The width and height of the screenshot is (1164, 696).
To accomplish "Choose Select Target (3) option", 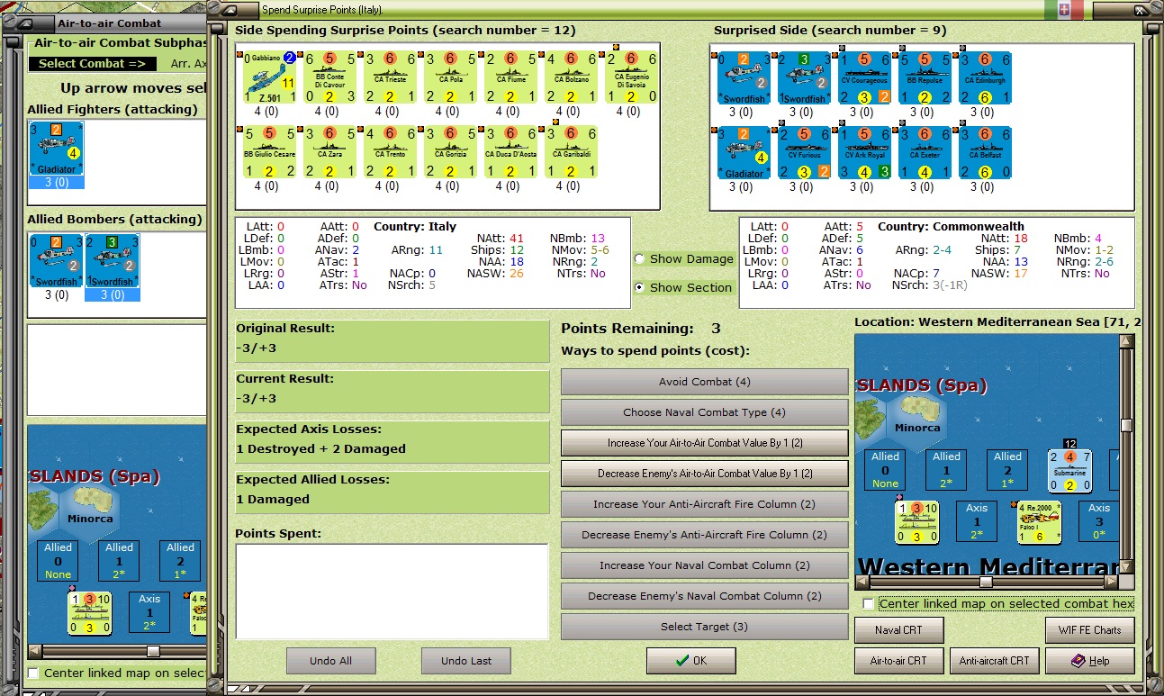I will (x=704, y=627).
